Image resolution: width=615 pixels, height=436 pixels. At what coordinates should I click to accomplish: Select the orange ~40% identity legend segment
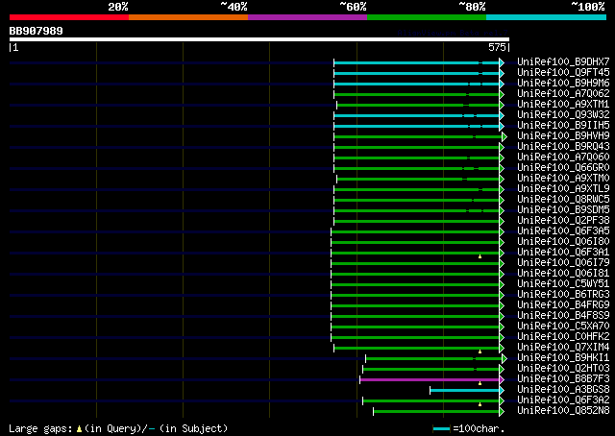[188, 17]
